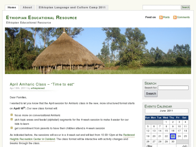This screenshot has width=196, height=147.
Task: Click the bullet icon beside 'focus more on conversational'
Action: [12, 115]
